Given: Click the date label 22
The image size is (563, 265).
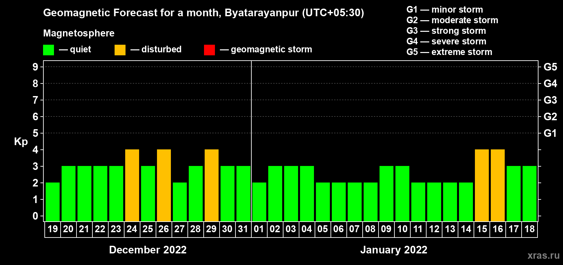Looking at the screenshot, I should 100,229.
